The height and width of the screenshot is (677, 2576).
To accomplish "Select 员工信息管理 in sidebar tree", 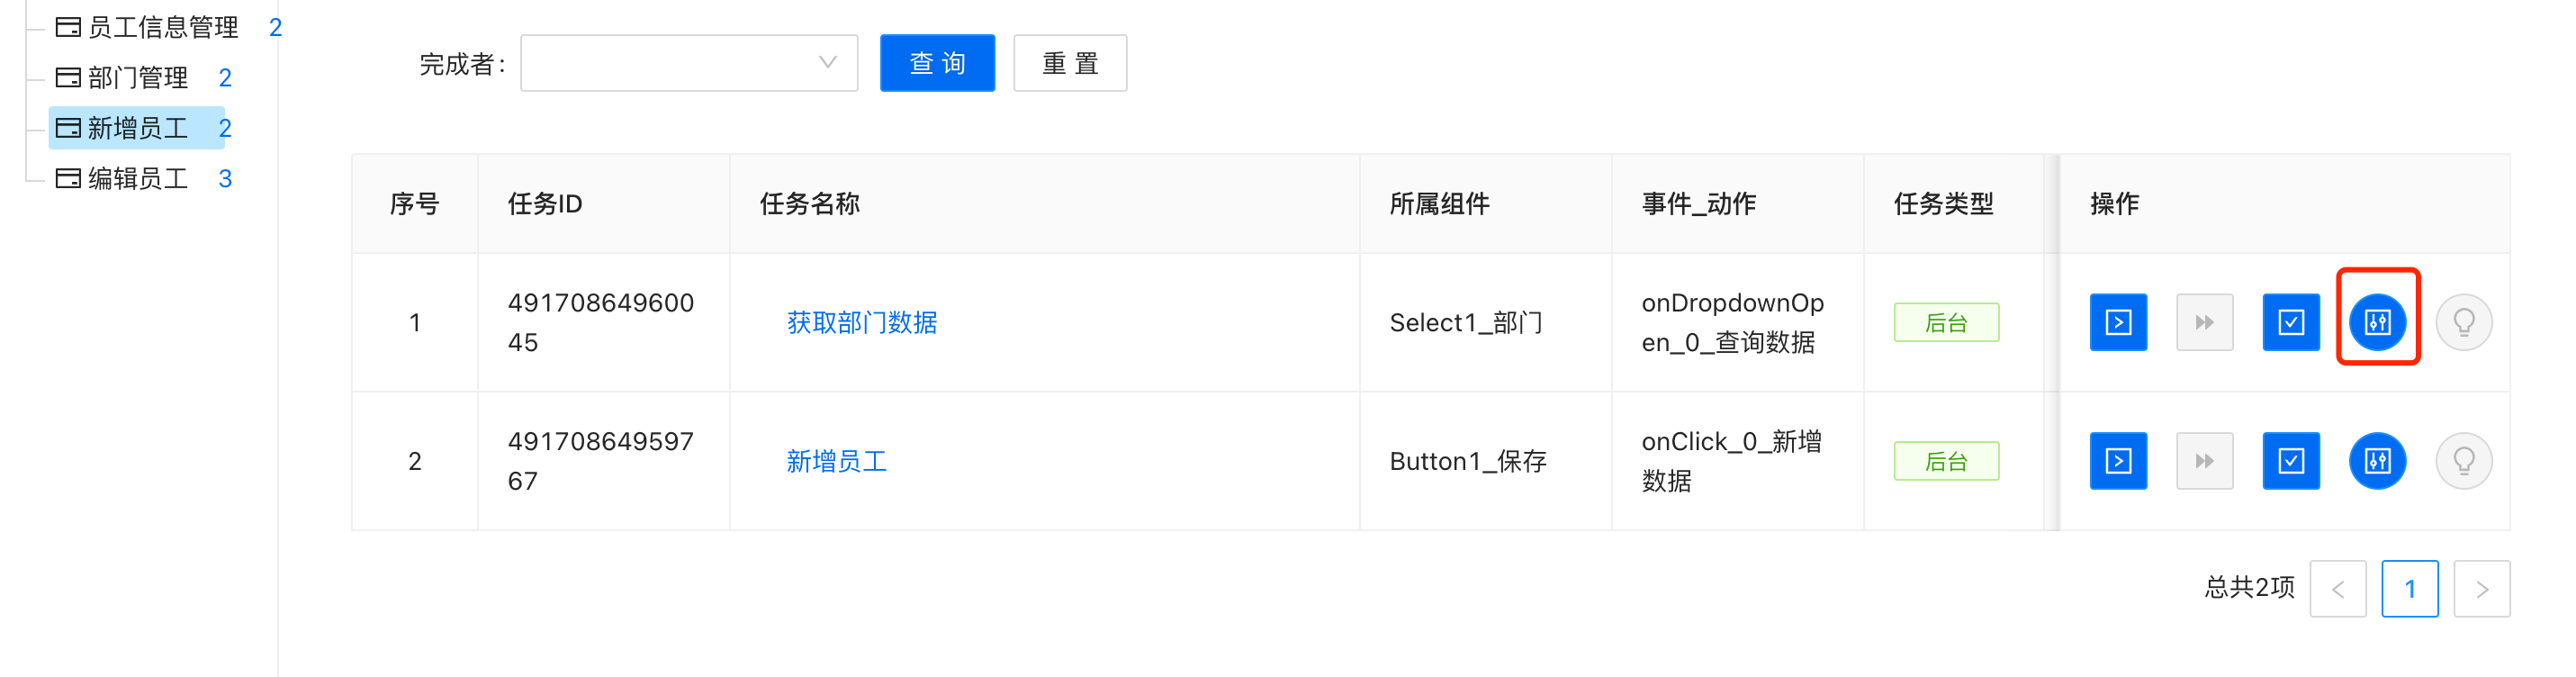I will coord(163,27).
